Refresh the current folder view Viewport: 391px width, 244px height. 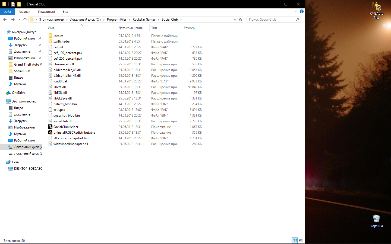click(241, 20)
